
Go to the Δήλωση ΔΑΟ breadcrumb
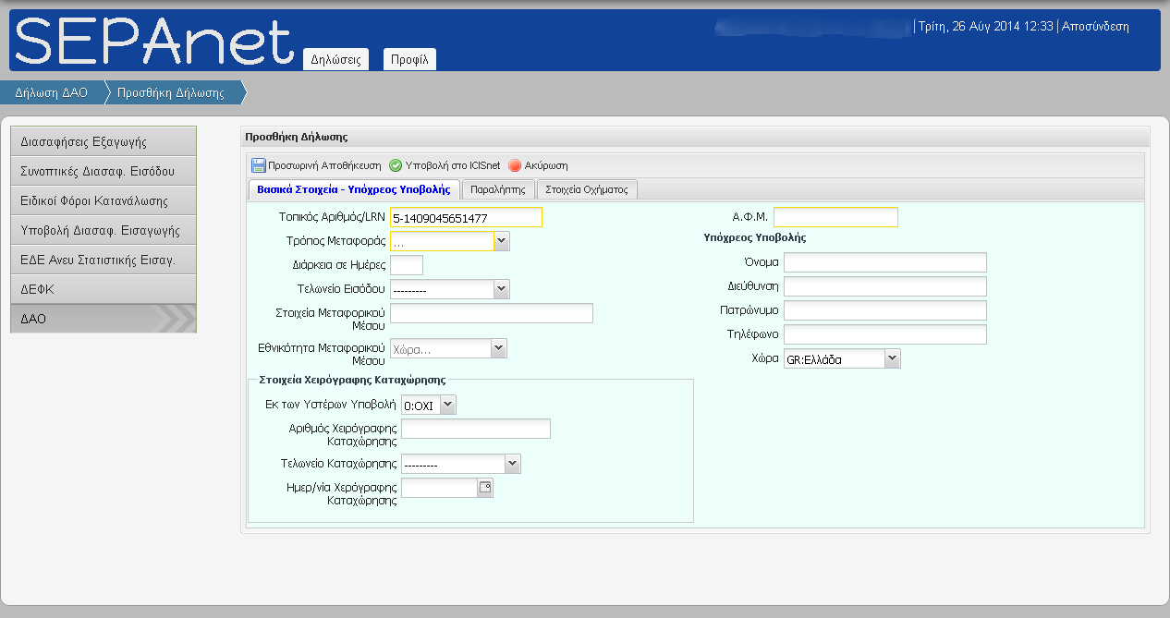(x=52, y=92)
